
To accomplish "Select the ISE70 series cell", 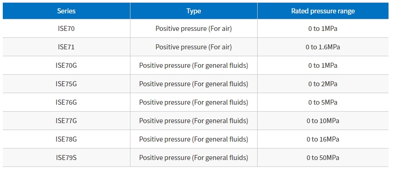I will (x=66, y=29).
